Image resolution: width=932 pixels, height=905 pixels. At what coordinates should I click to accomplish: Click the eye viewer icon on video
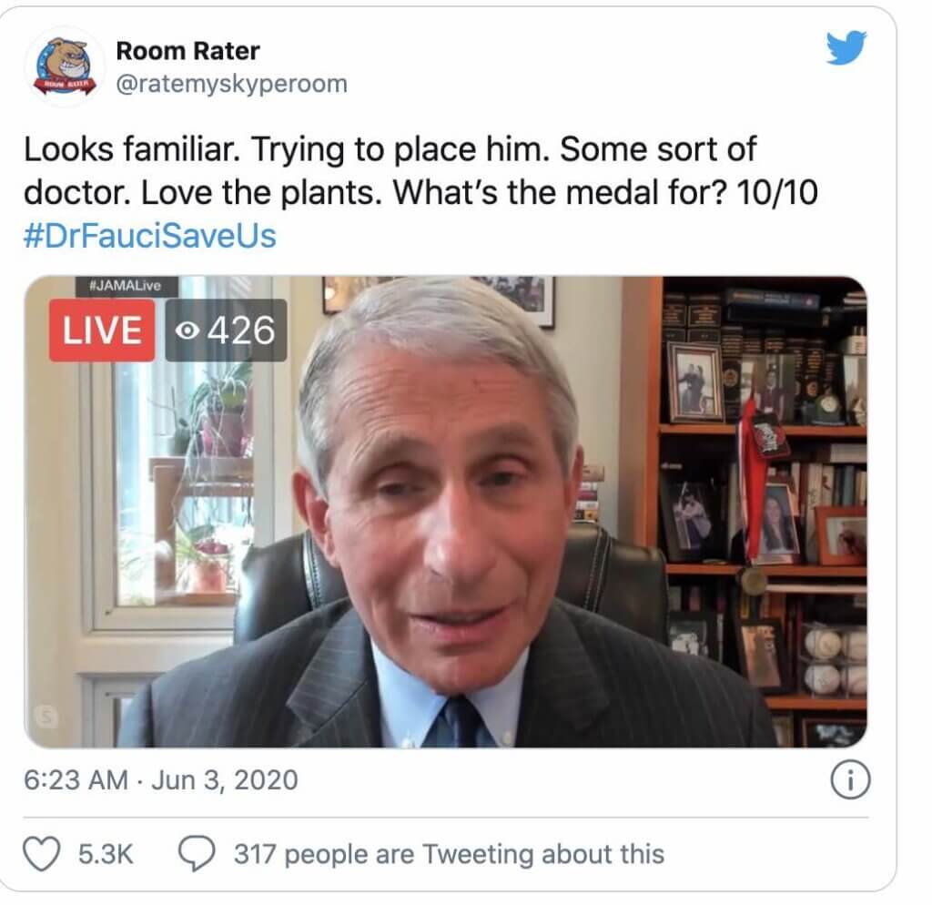point(187,330)
